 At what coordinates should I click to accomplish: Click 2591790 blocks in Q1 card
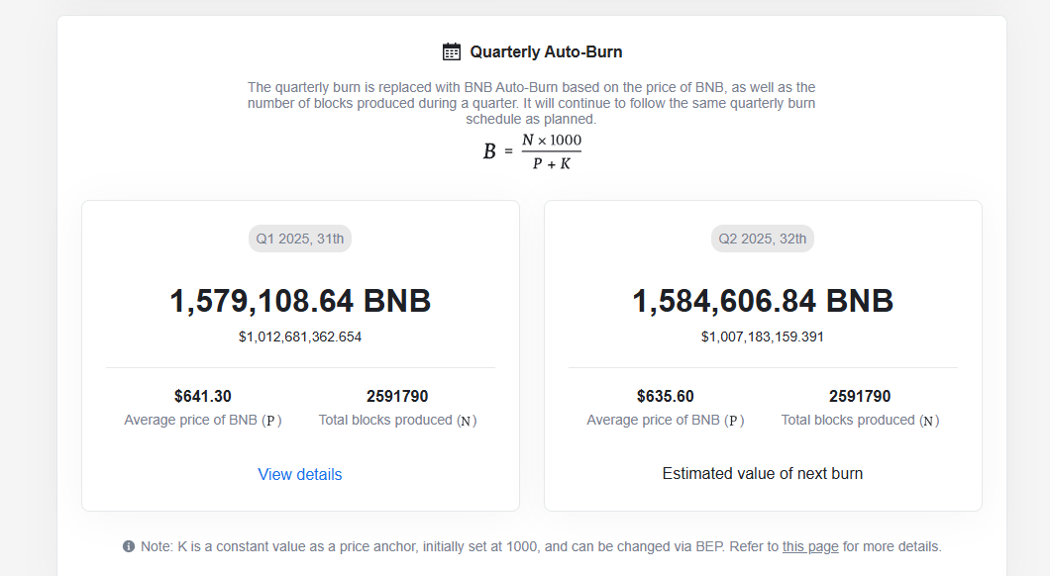click(x=397, y=396)
